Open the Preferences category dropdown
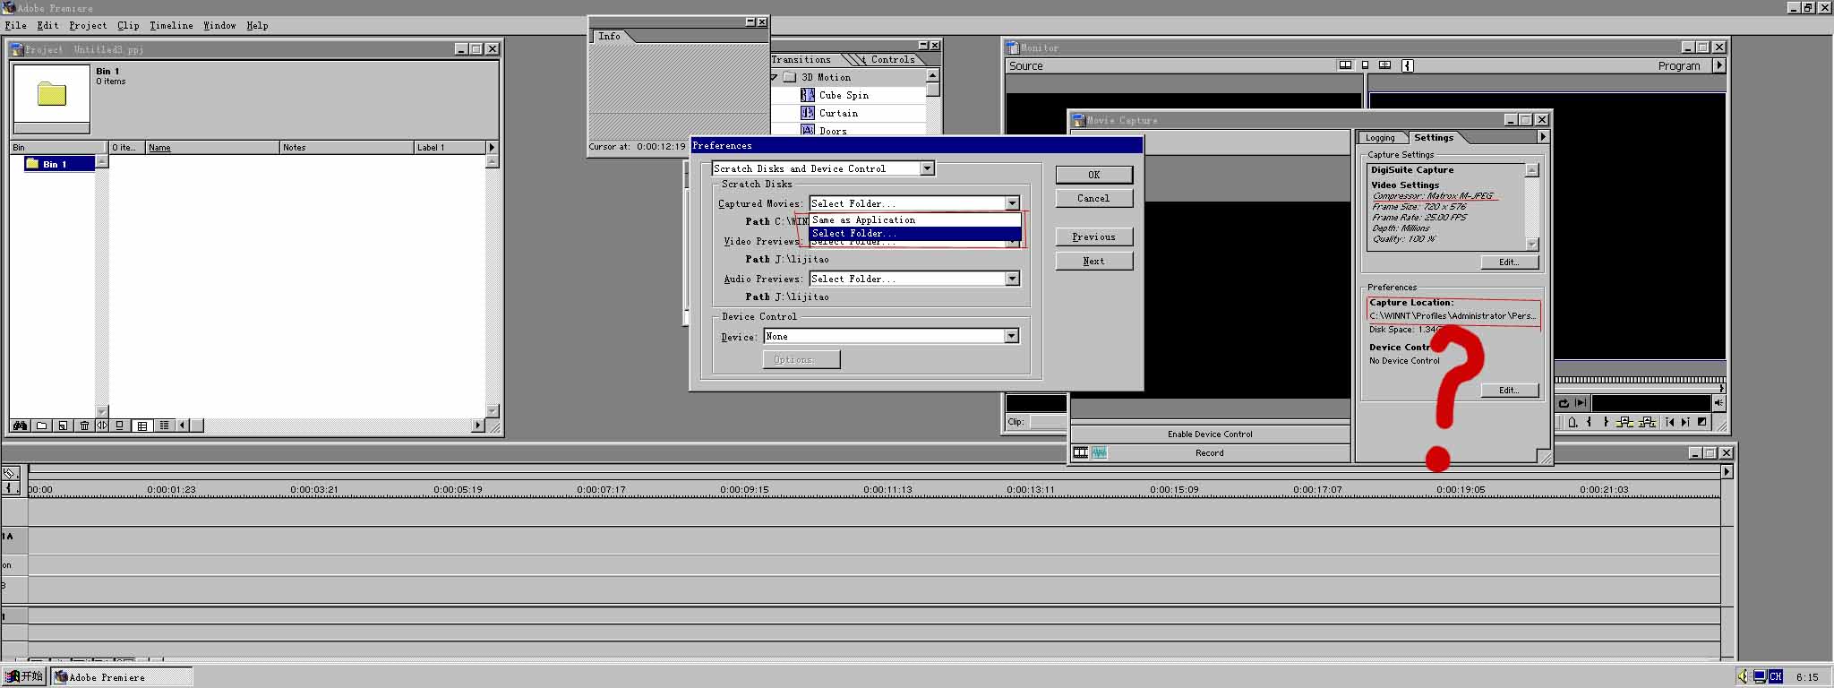1834x688 pixels. (928, 168)
